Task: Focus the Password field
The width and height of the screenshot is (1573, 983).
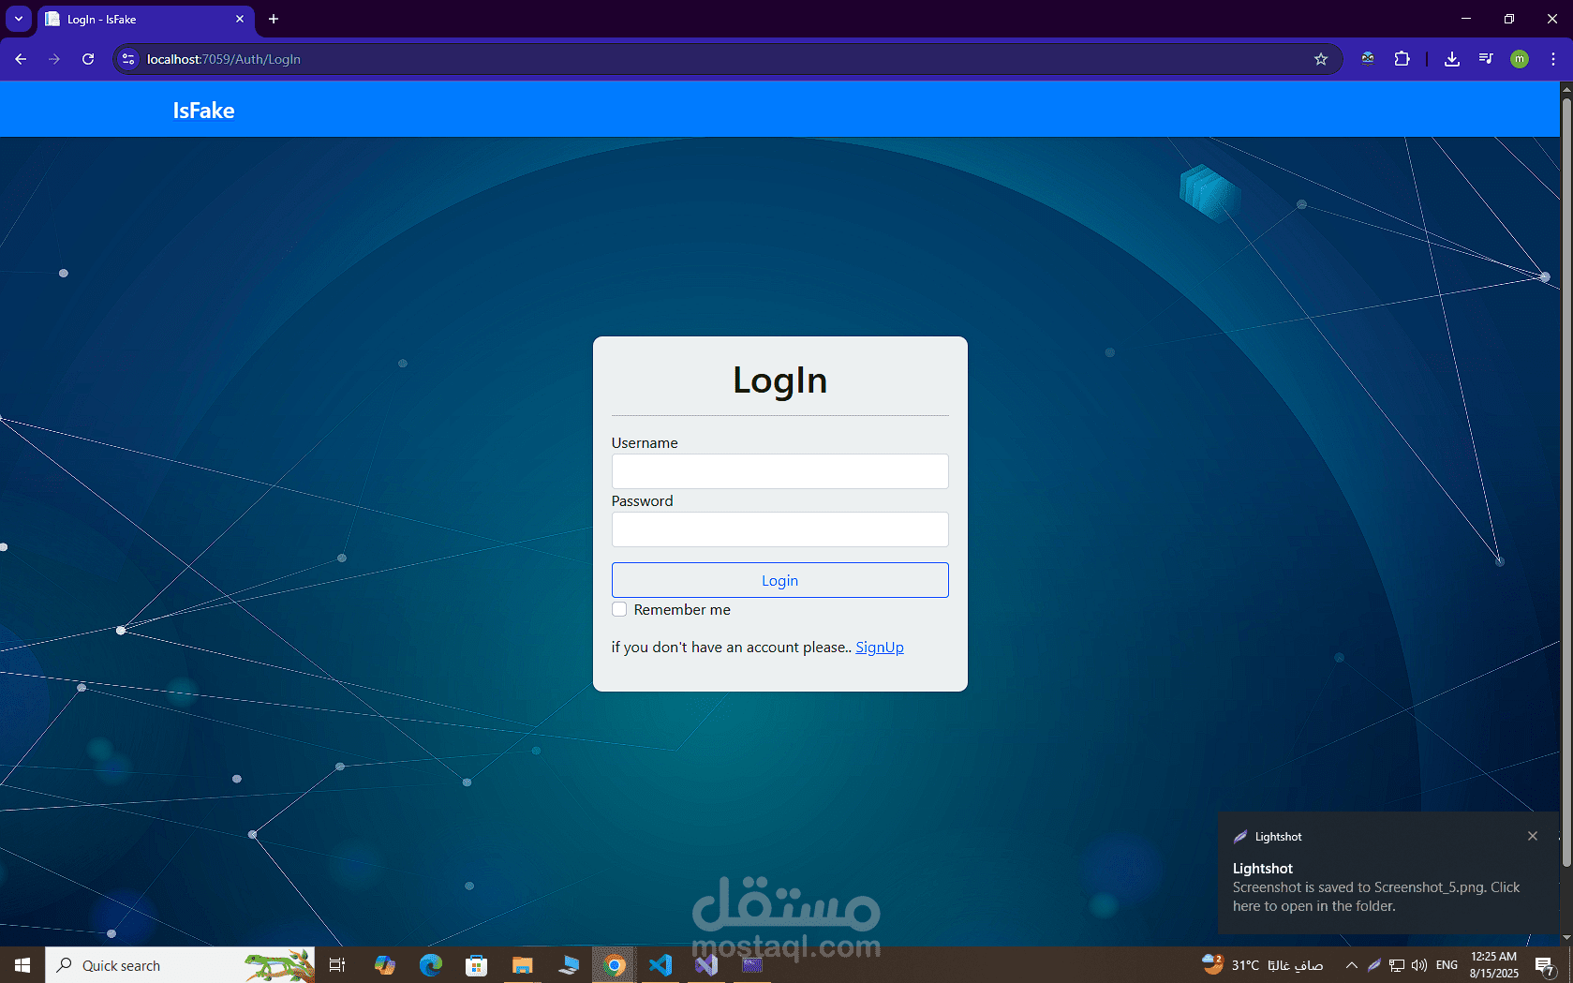Action: [779, 529]
